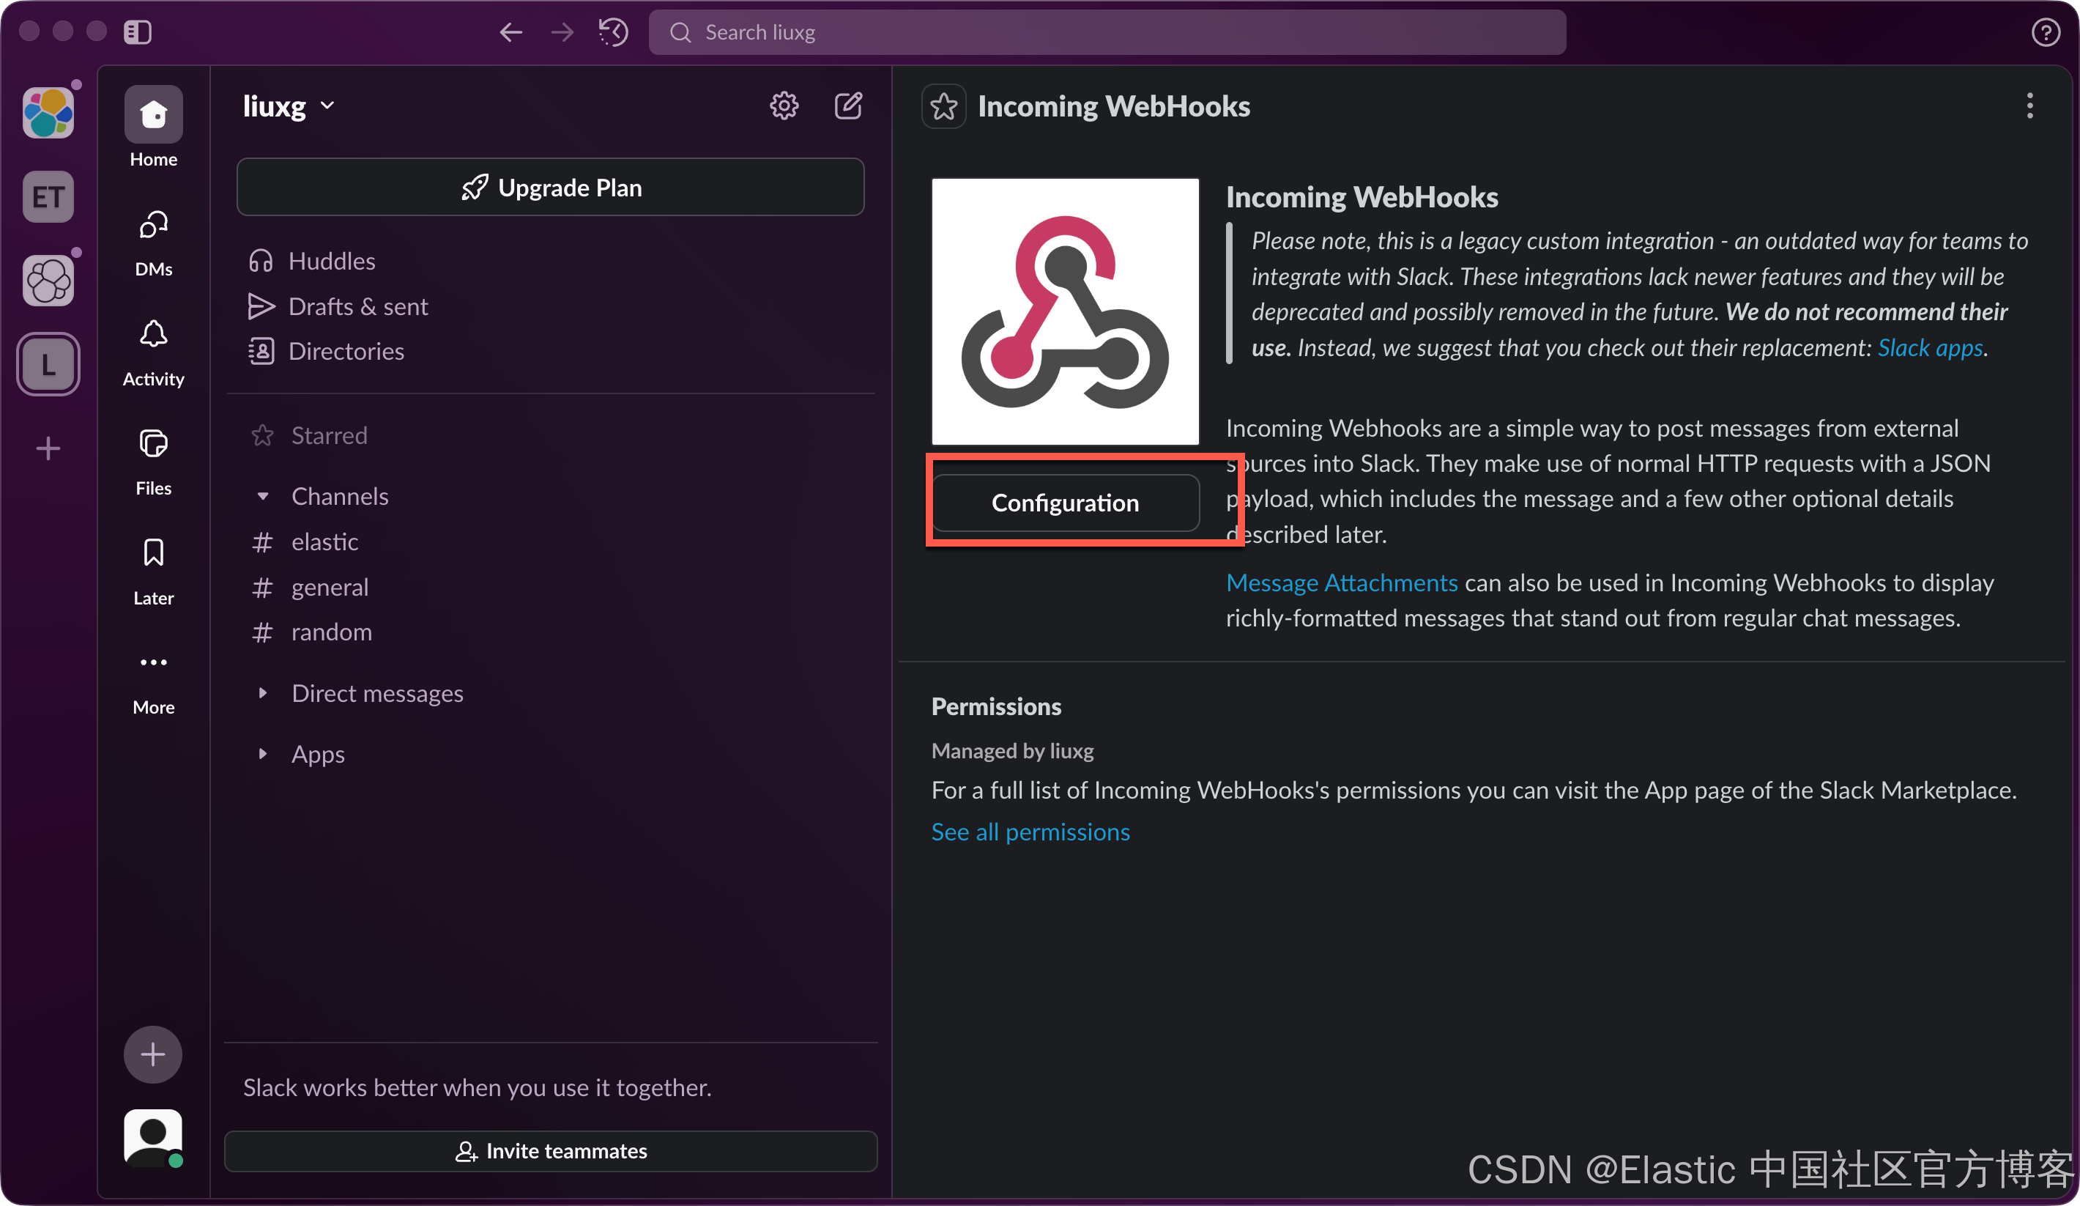Click the Search liuxg field
The width and height of the screenshot is (2080, 1206).
click(x=1106, y=32)
